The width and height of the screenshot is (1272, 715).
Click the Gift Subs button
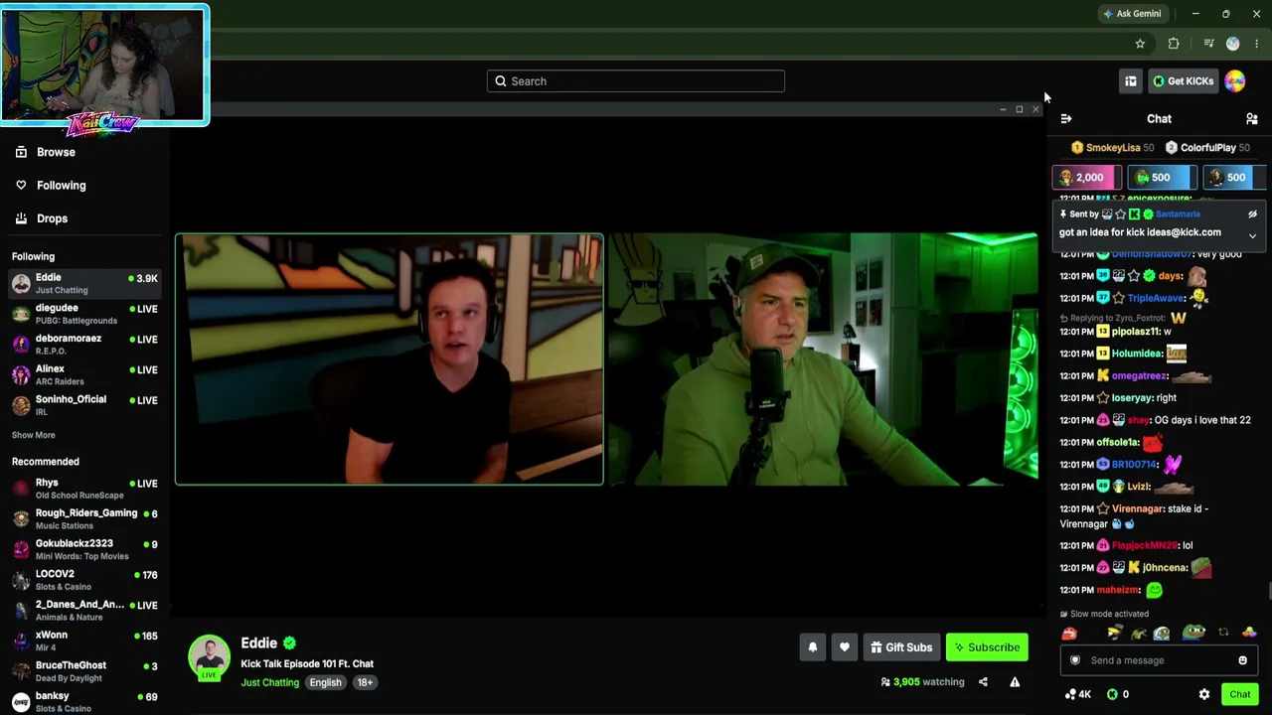pyautogui.click(x=901, y=647)
